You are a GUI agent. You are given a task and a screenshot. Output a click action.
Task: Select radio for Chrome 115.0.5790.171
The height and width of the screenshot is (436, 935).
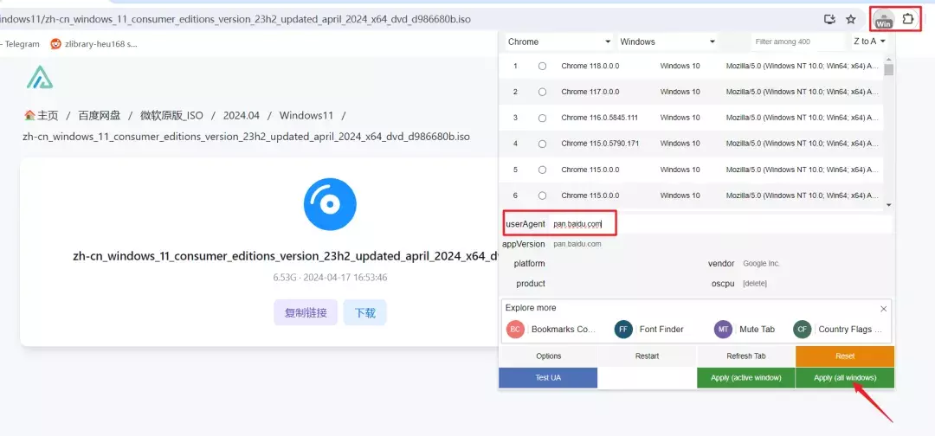[x=542, y=144]
